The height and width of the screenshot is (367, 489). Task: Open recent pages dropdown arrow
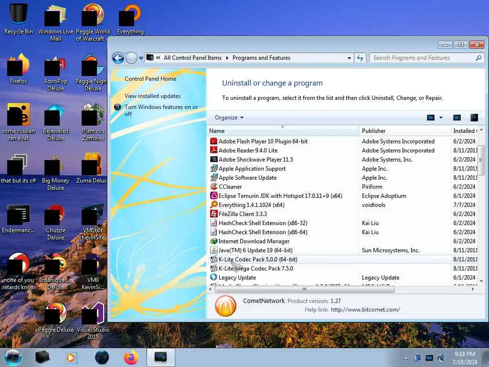tap(141, 58)
